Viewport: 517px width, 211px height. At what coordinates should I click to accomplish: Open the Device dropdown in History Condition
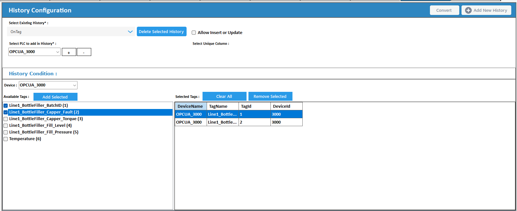74,85
